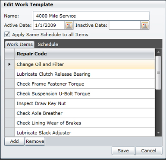Select the Check Axle Breather row

85,113
